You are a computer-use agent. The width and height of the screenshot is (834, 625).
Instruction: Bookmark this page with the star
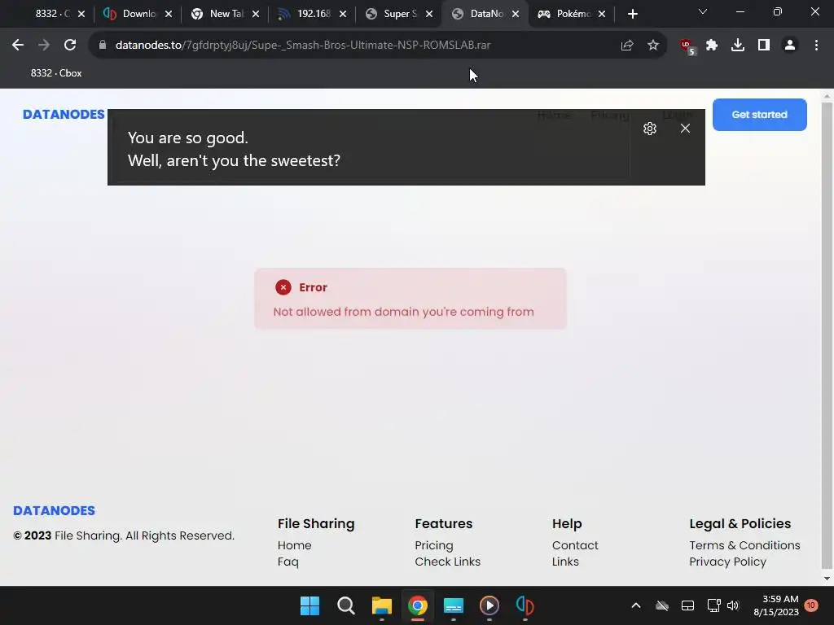pyautogui.click(x=653, y=46)
